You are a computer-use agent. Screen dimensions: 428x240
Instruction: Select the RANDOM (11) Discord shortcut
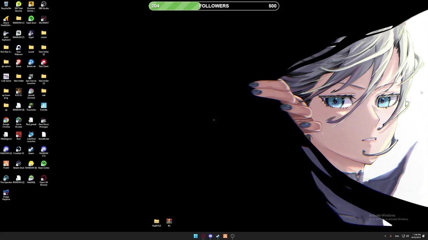pyautogui.click(x=44, y=152)
